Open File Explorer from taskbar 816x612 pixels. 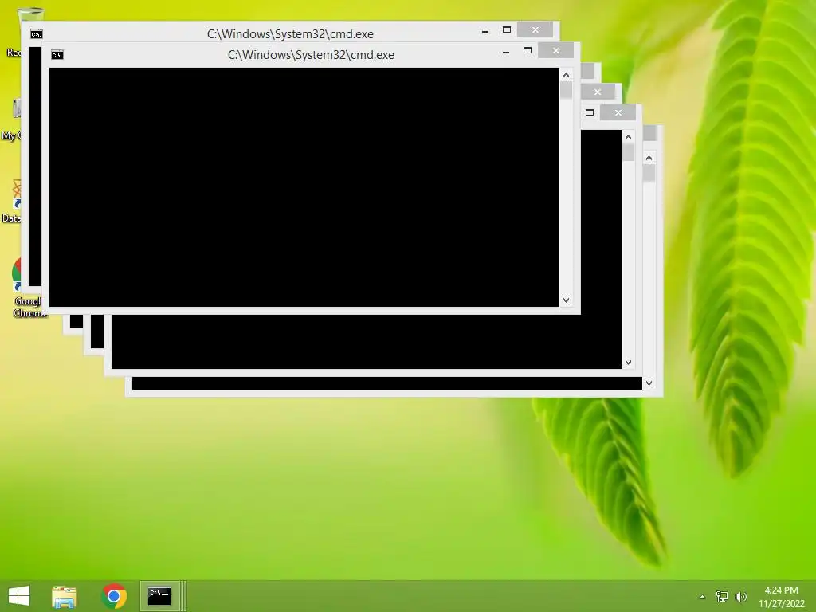tap(65, 596)
